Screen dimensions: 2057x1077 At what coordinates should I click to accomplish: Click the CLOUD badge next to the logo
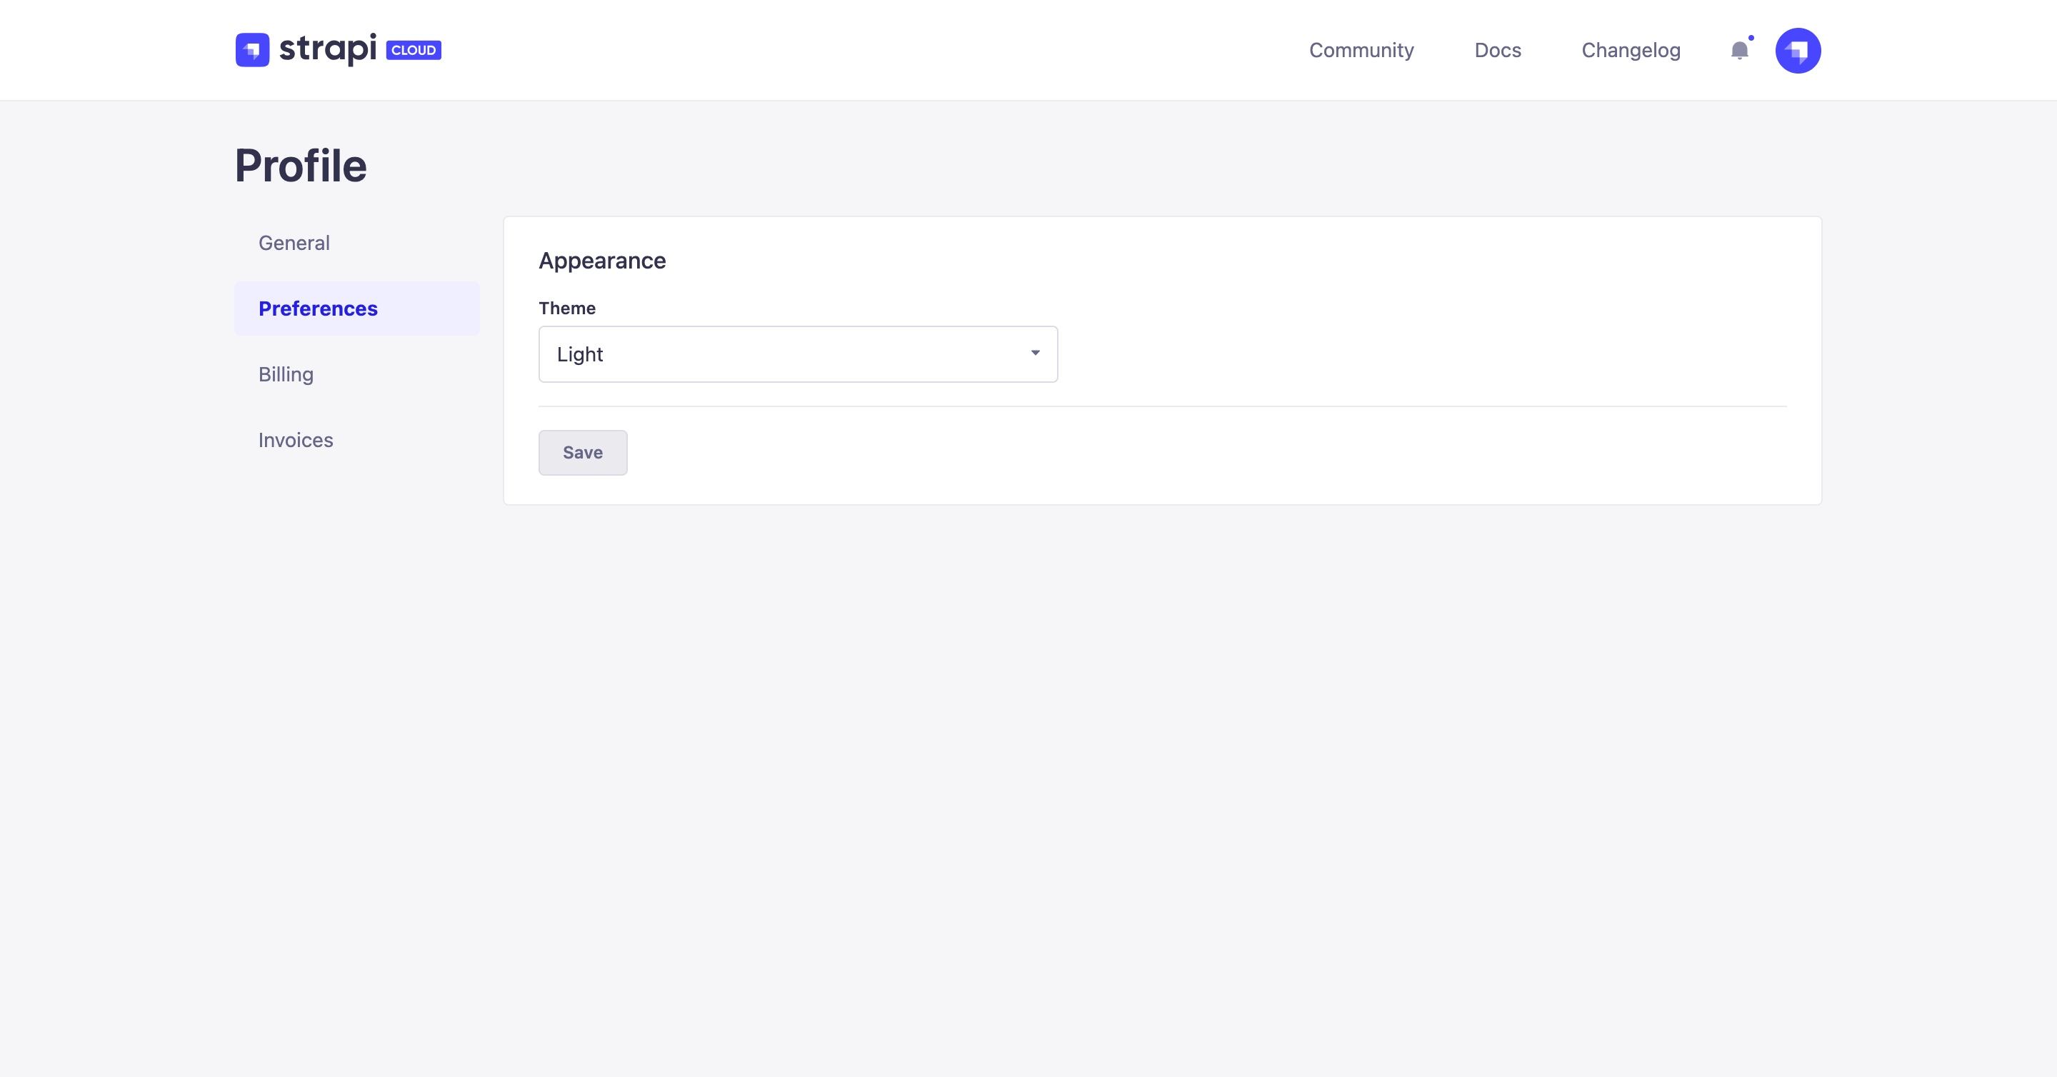point(413,49)
